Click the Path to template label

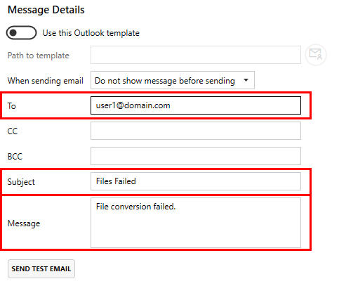coord(39,56)
